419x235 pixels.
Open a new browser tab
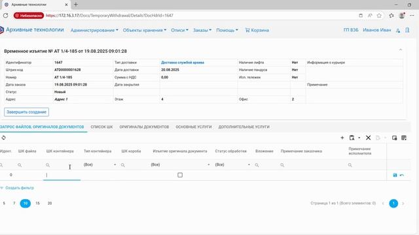click(76, 5)
